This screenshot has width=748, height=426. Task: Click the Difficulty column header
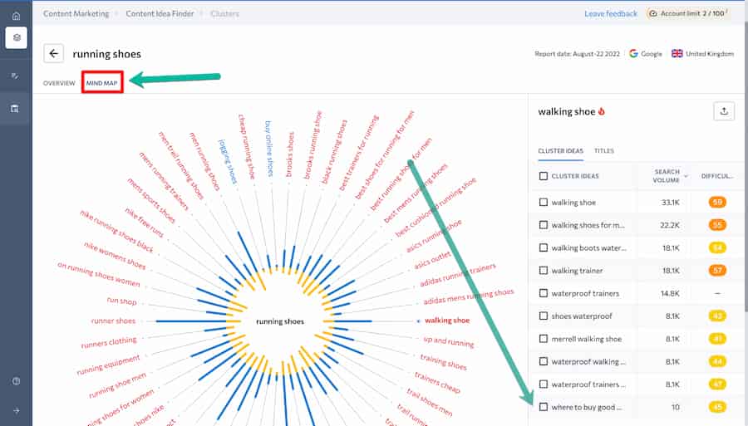(717, 176)
